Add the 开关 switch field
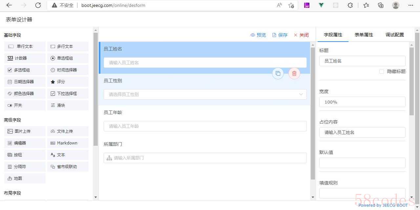The image size is (420, 210). (25, 105)
